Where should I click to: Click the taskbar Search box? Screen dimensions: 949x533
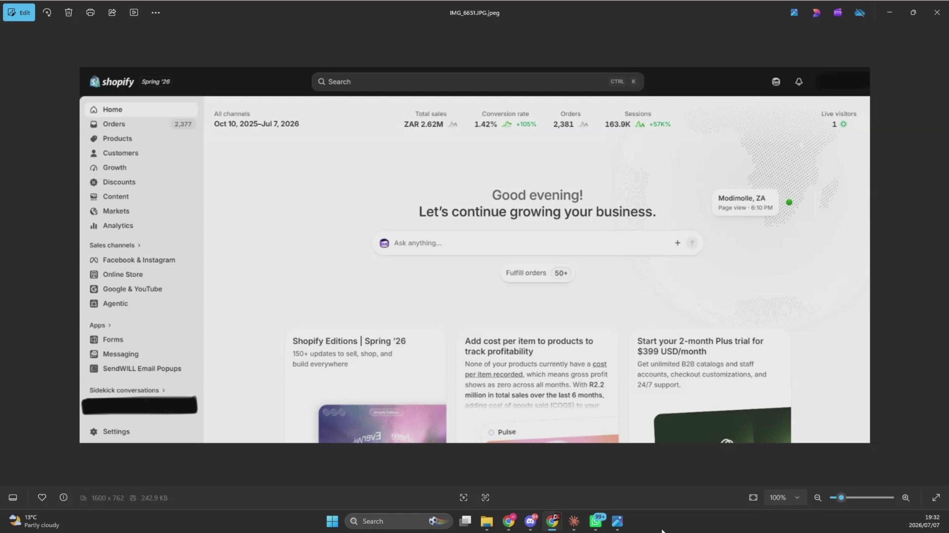point(399,521)
